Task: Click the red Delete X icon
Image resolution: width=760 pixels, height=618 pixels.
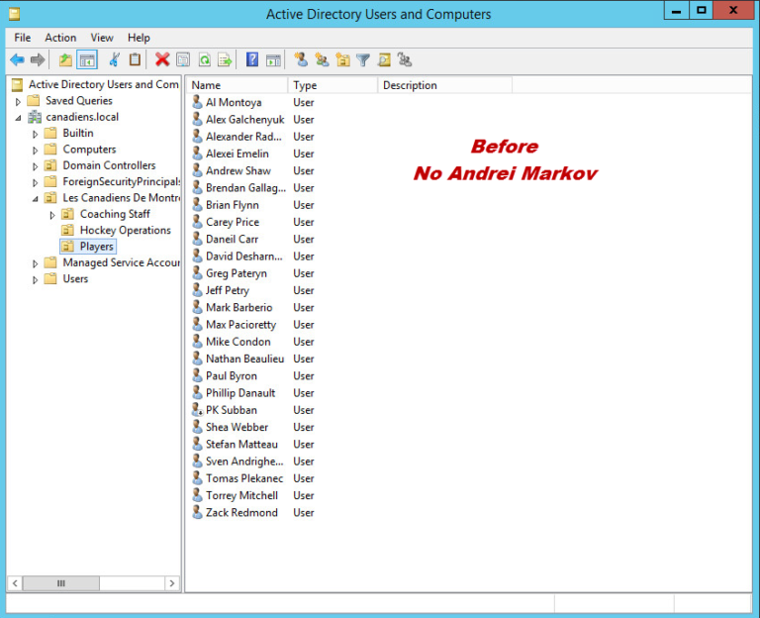Action: (x=162, y=60)
